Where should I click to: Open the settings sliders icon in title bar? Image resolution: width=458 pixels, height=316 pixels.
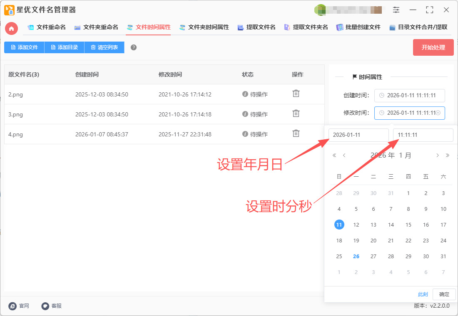tap(396, 10)
